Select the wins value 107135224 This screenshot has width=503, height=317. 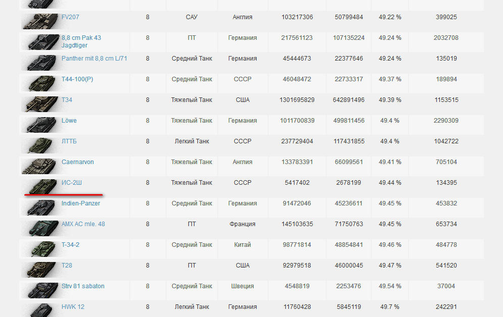(x=348, y=38)
